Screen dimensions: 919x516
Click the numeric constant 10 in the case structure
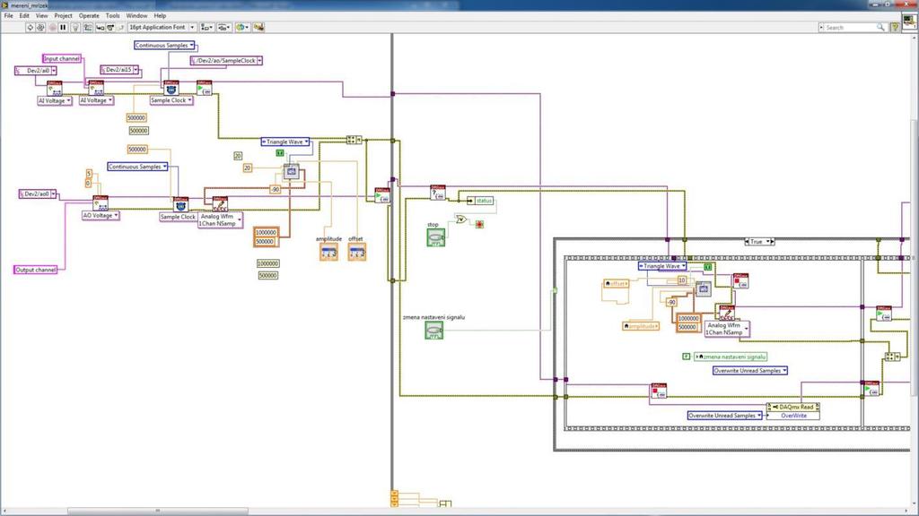pos(682,280)
